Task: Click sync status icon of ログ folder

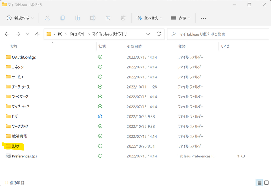Action: pos(100,116)
